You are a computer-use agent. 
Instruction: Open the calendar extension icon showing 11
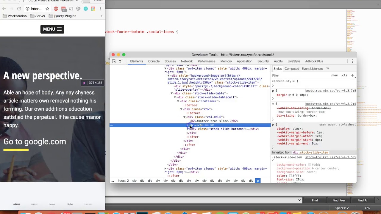click(63, 9)
